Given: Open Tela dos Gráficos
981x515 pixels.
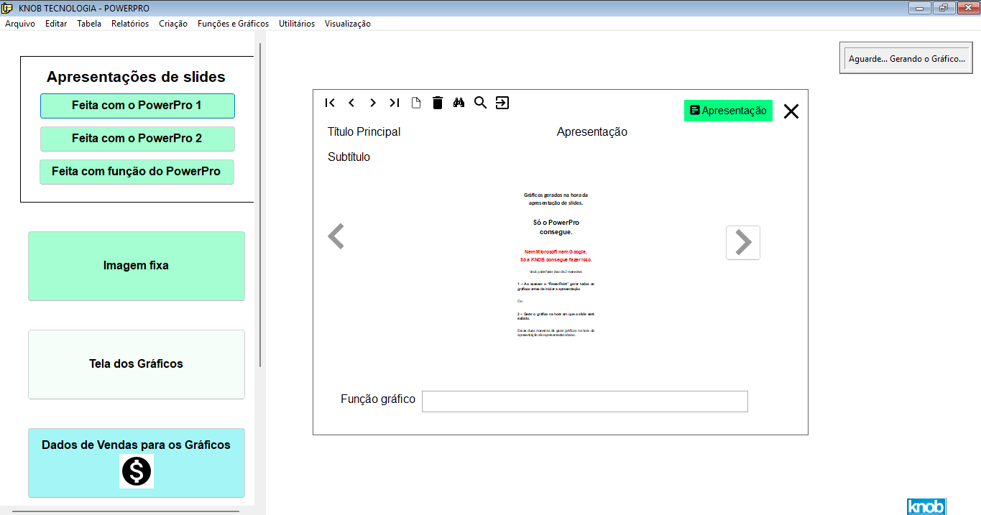Looking at the screenshot, I should point(137,364).
